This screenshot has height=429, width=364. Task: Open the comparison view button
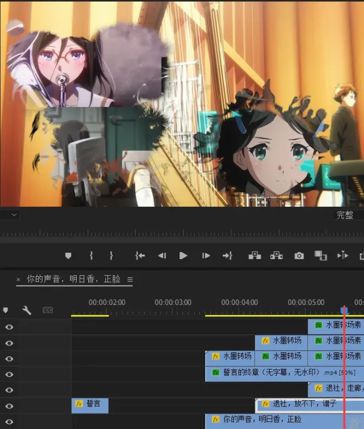320,255
